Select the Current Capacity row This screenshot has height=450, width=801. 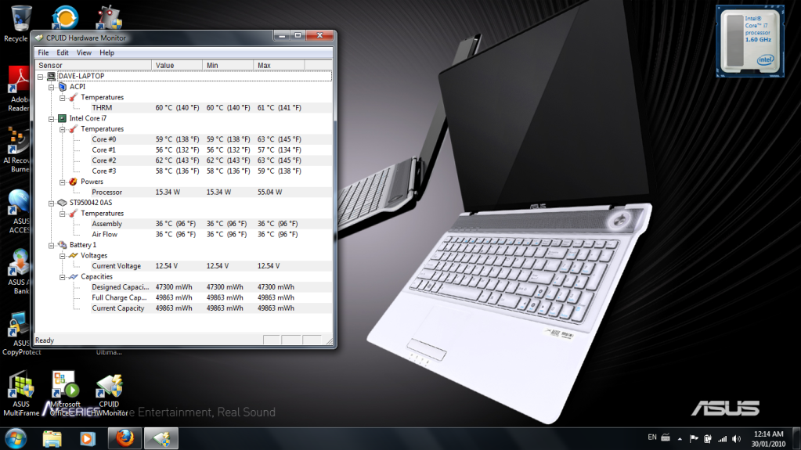click(211, 308)
